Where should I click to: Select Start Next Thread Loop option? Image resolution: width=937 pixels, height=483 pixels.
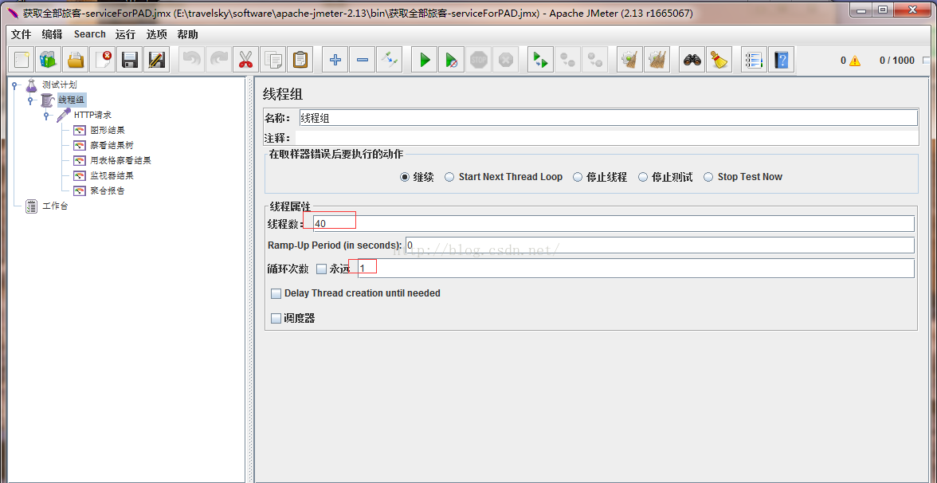click(449, 177)
